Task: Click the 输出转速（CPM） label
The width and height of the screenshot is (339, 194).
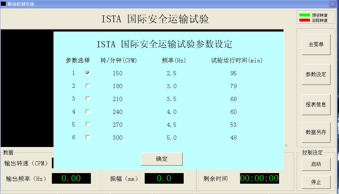Action: pos(26,163)
